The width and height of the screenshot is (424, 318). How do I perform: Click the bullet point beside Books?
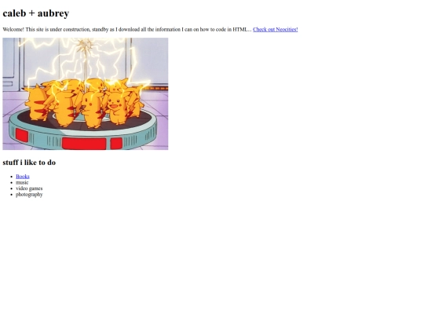tap(11, 177)
